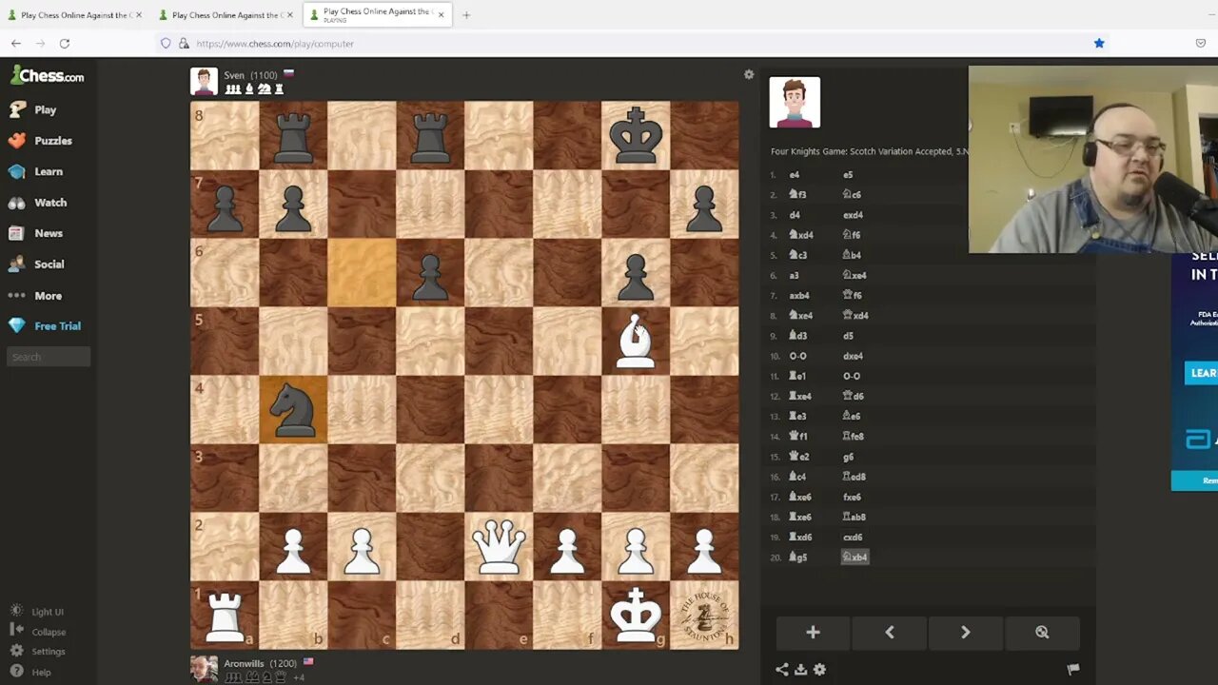Screen dimensions: 1218x685
Task: Click the black king on g8
Action: pyautogui.click(x=636, y=135)
